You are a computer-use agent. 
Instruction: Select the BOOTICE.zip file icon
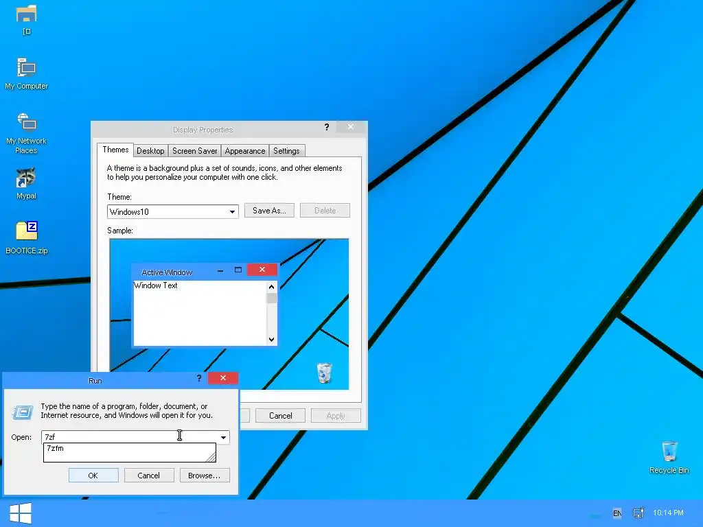(x=27, y=231)
